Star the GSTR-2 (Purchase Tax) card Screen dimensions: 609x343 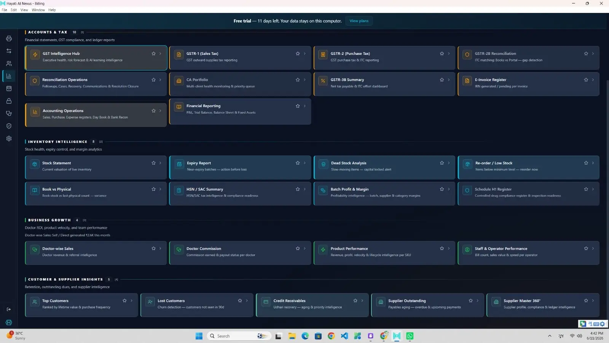point(442,54)
